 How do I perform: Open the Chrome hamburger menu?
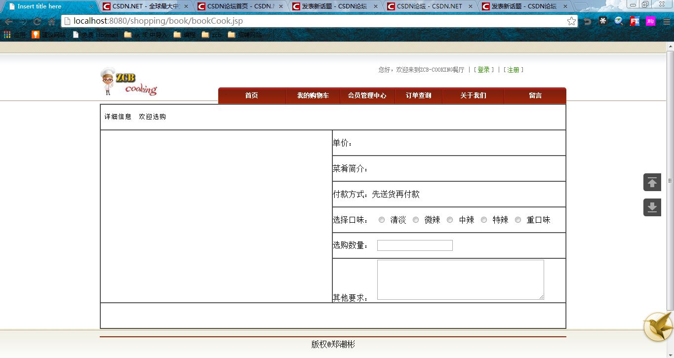coord(666,21)
